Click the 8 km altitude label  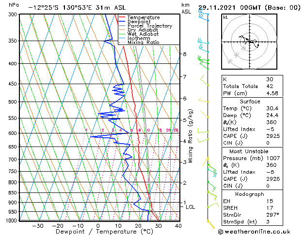click(185, 54)
